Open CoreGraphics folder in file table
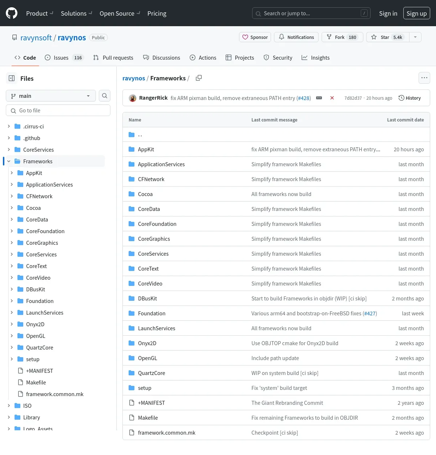The width and height of the screenshot is (436, 455). (x=154, y=239)
